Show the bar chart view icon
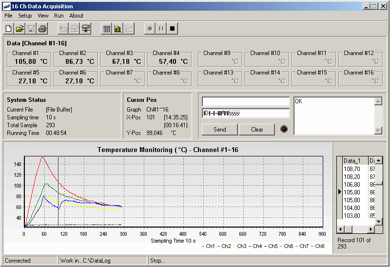 coord(118,29)
